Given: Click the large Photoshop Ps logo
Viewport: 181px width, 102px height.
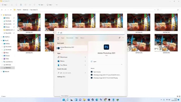Looking at the screenshot, I should tap(106, 47).
